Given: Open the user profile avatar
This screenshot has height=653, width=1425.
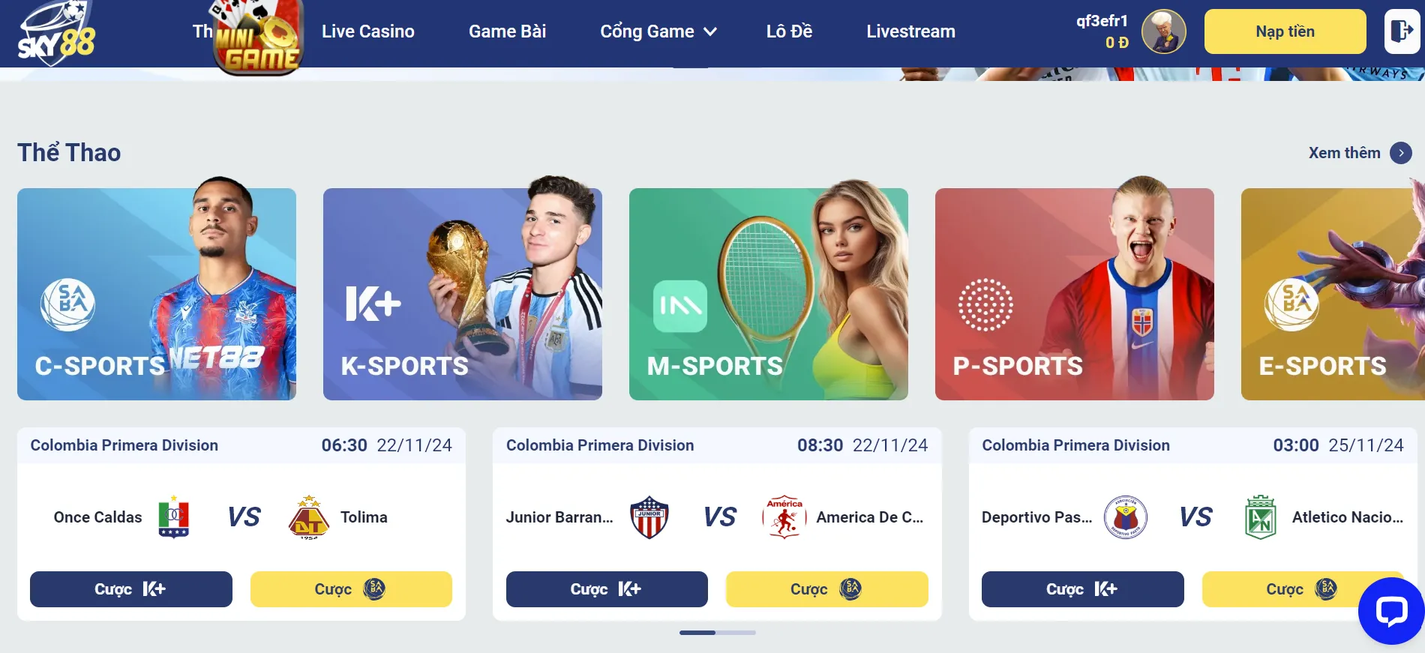Looking at the screenshot, I should pyautogui.click(x=1163, y=31).
